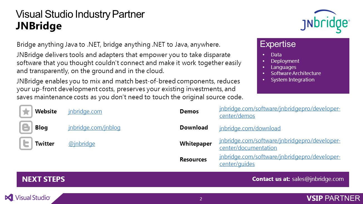Open the developer-center/demos link
The height and width of the screenshot is (204, 363).
tap(280, 112)
